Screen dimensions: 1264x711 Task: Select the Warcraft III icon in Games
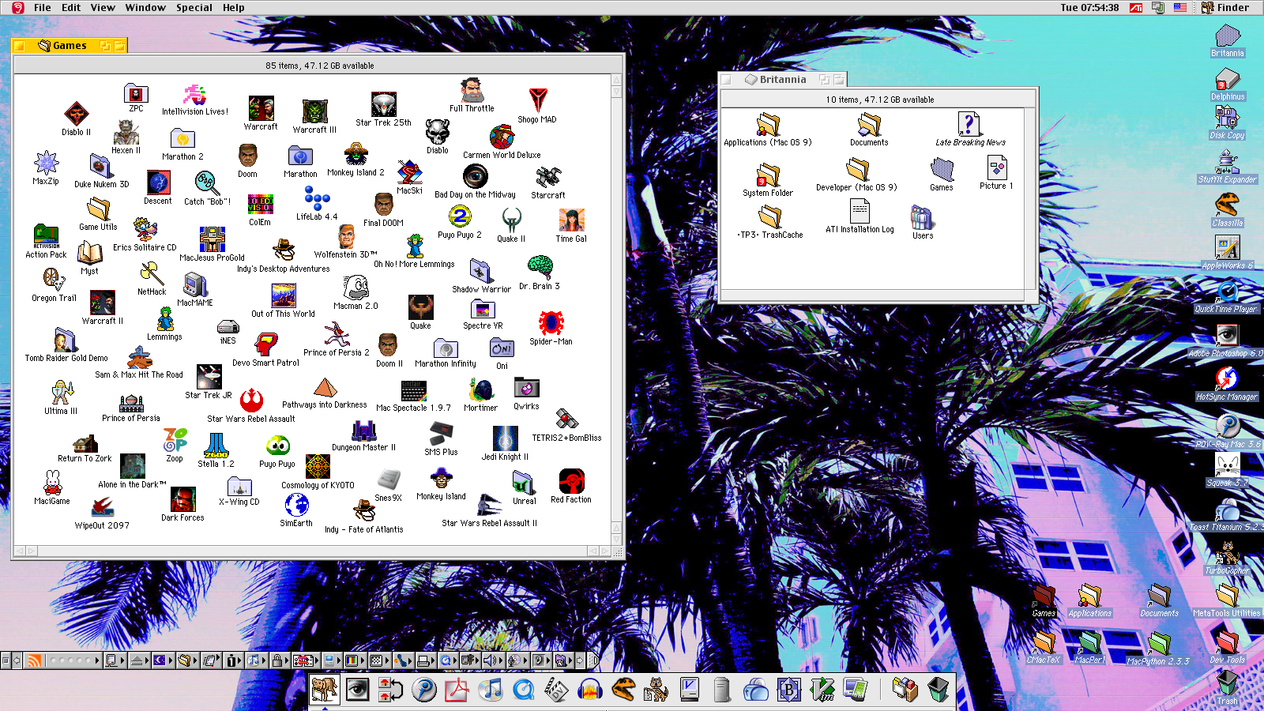point(314,111)
